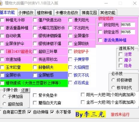Tick the 赫鲁晓夫 option
The image size is (139, 122).
tap(35, 67)
